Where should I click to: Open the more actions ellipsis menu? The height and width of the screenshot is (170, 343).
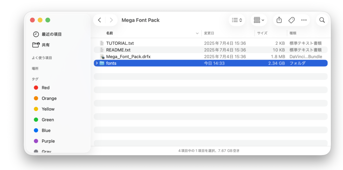point(304,20)
